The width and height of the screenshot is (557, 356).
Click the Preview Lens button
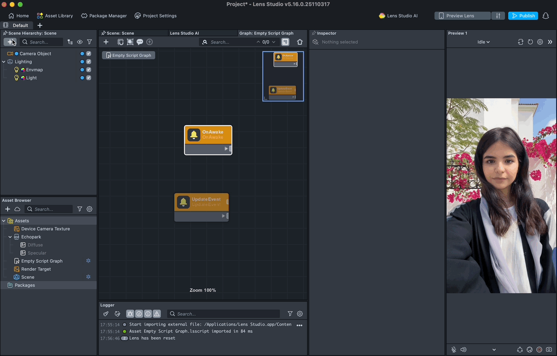point(462,16)
